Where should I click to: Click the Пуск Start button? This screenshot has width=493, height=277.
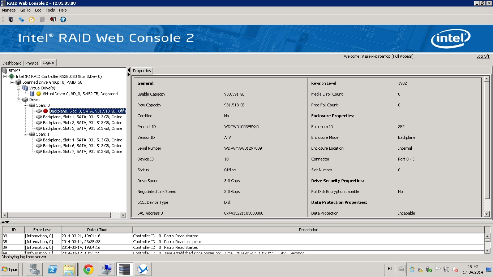click(10, 269)
